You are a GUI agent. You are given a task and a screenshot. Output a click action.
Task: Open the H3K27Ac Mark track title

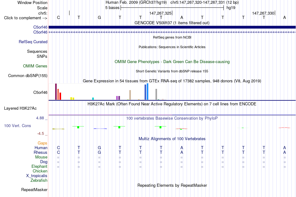(172, 104)
